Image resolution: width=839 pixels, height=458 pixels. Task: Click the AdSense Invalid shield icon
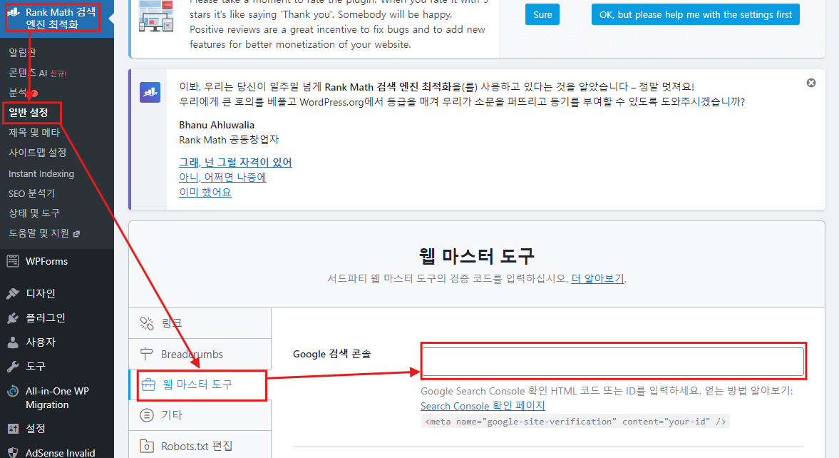click(x=13, y=452)
